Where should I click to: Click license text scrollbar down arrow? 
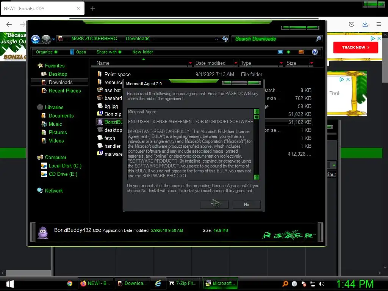click(x=257, y=177)
